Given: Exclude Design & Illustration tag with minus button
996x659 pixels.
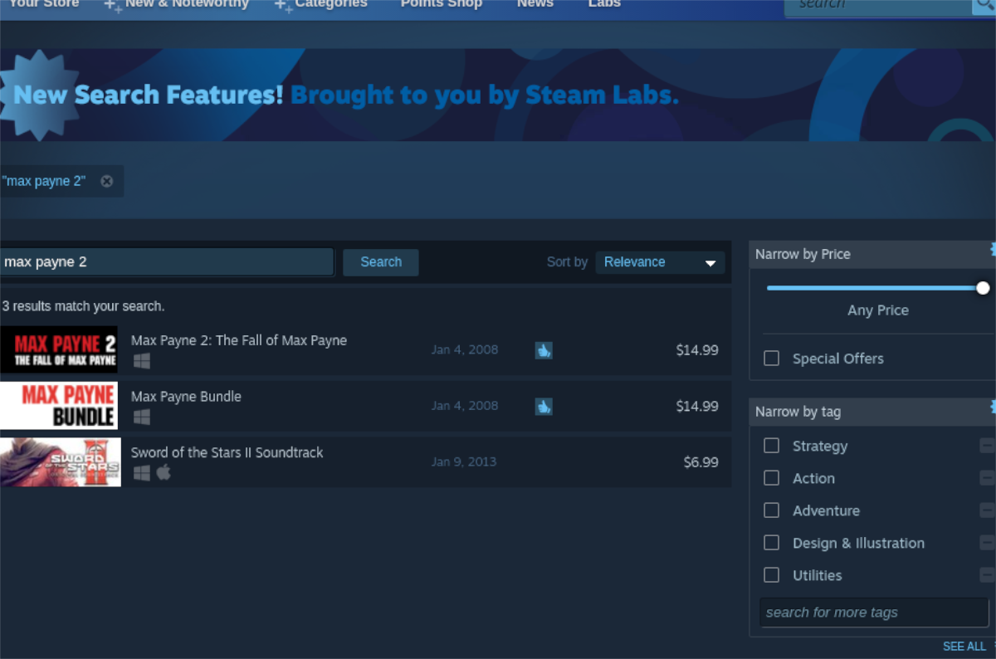Looking at the screenshot, I should point(987,543).
